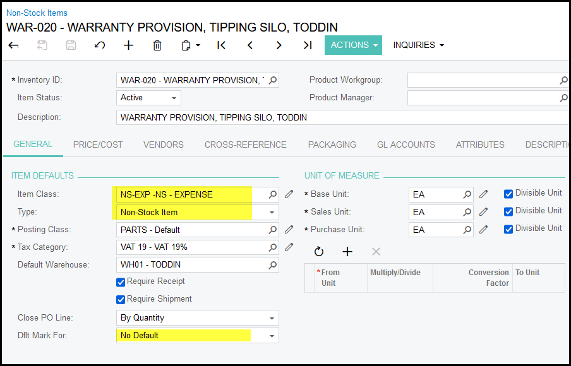Uncheck the Require Receipt checkbox
571x366 pixels.
point(121,282)
